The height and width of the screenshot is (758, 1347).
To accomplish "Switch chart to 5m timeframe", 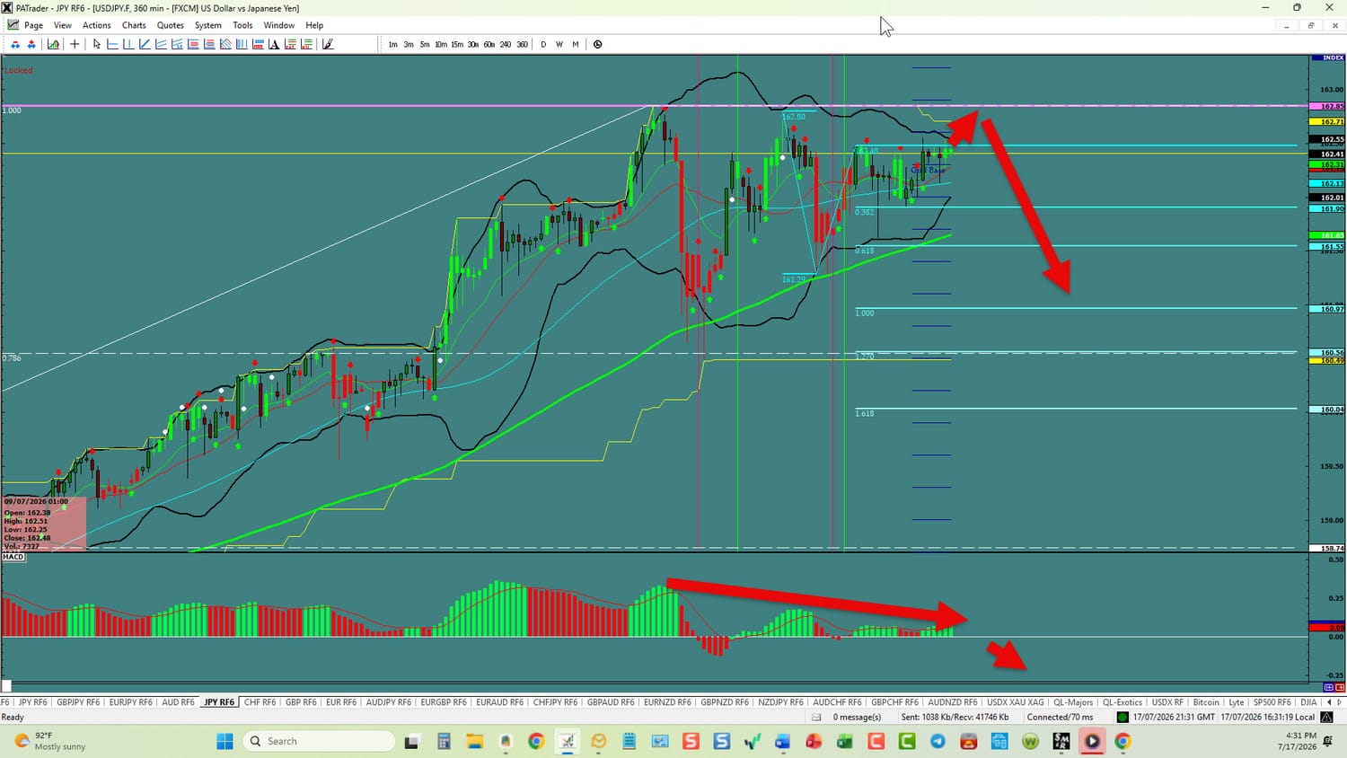I will click(425, 44).
